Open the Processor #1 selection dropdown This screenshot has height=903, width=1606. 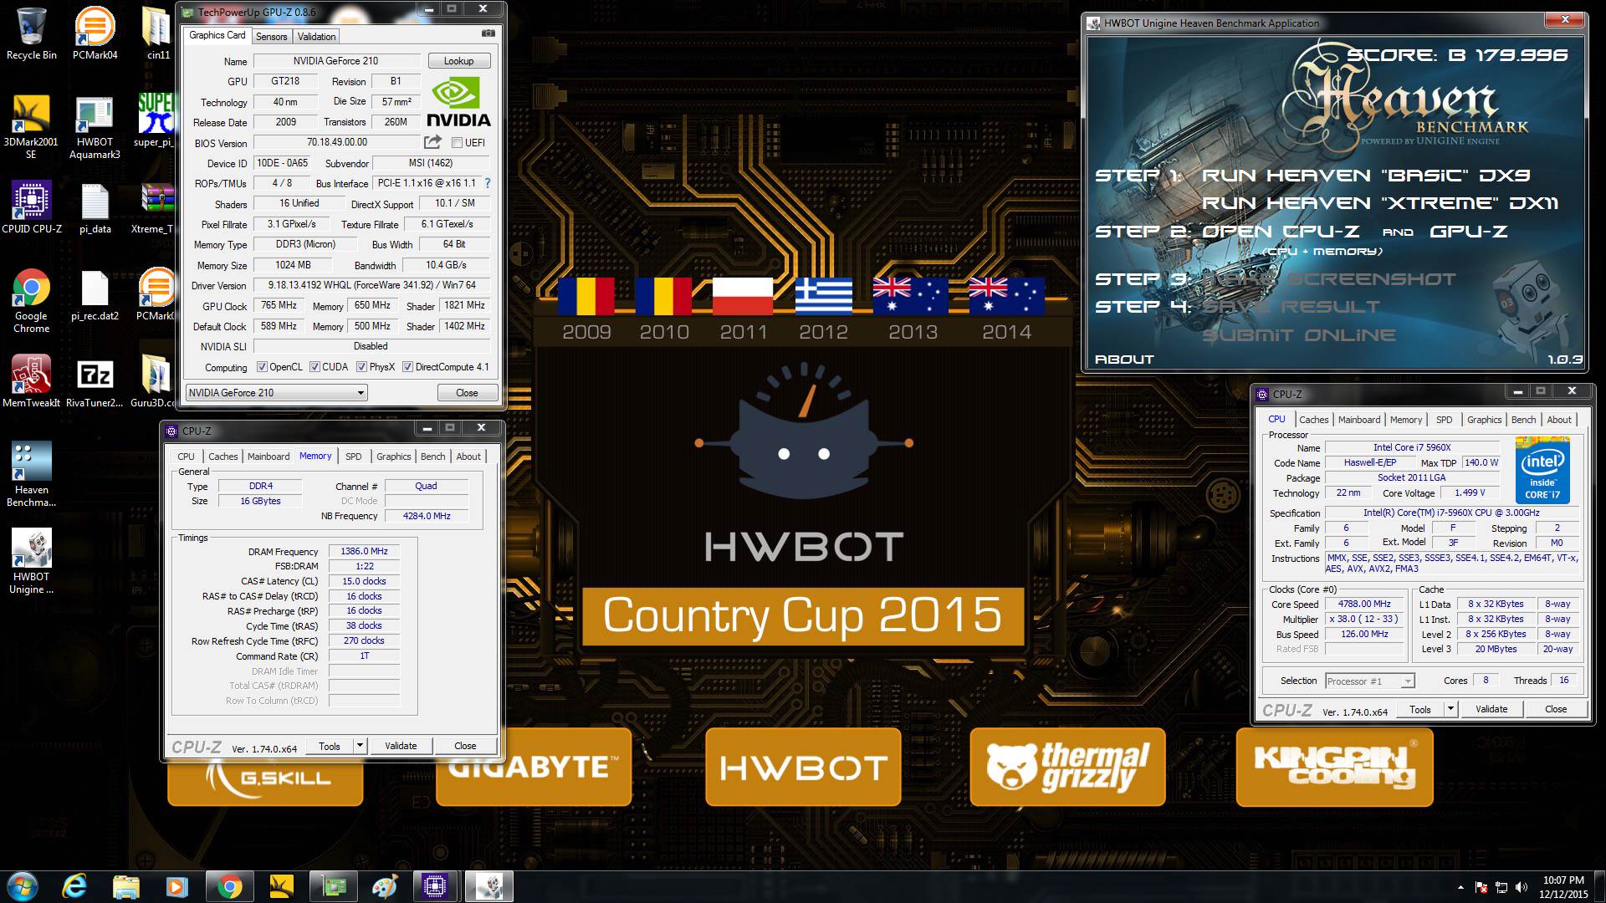click(1369, 681)
